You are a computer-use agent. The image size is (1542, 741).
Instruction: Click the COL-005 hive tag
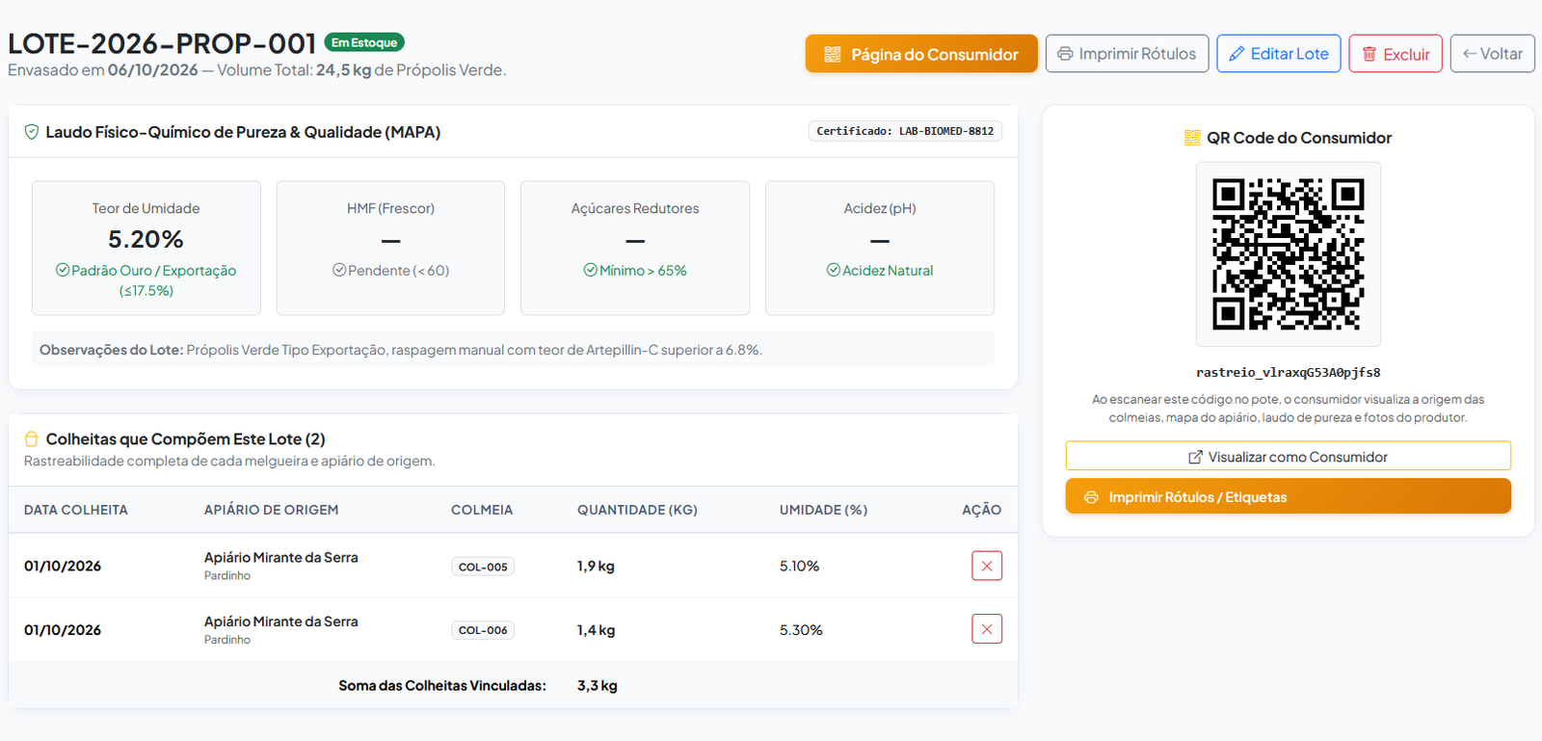pyautogui.click(x=483, y=567)
